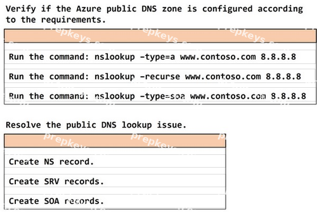Select the nslookup -recurse command option

click(x=160, y=77)
